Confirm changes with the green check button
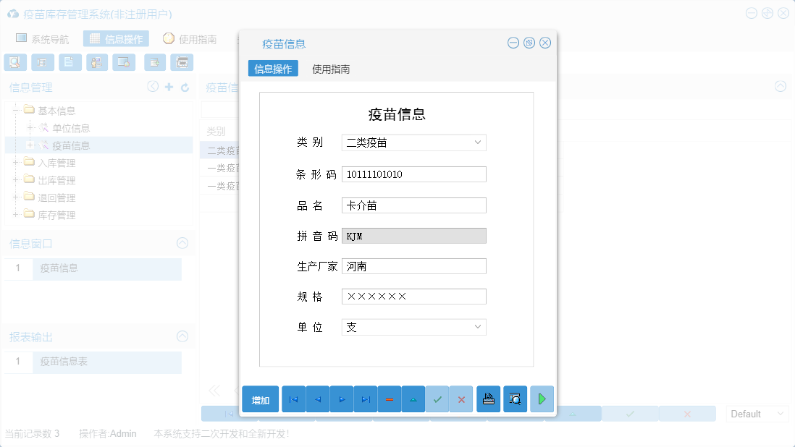Screen dimensions: 795x447 437,399
